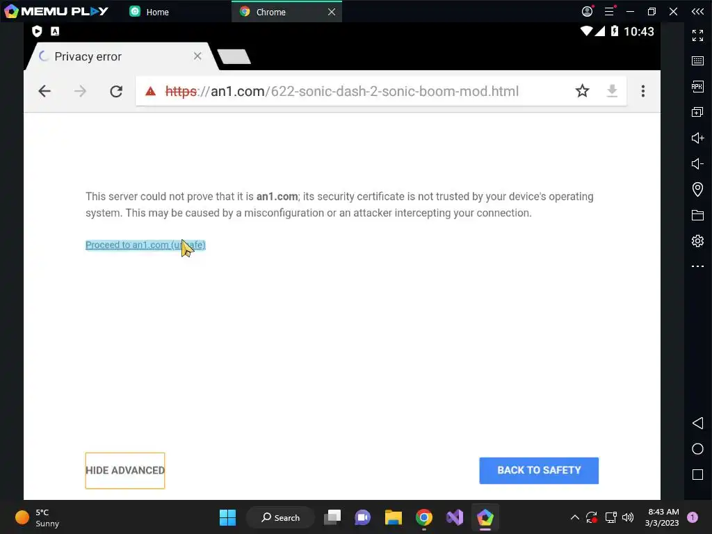712x534 pixels.
Task: Open a new Chrome tab
Action: click(x=234, y=57)
